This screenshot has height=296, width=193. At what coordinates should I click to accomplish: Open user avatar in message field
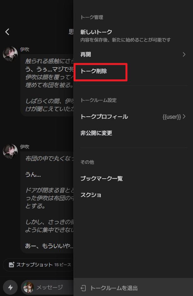29,287
